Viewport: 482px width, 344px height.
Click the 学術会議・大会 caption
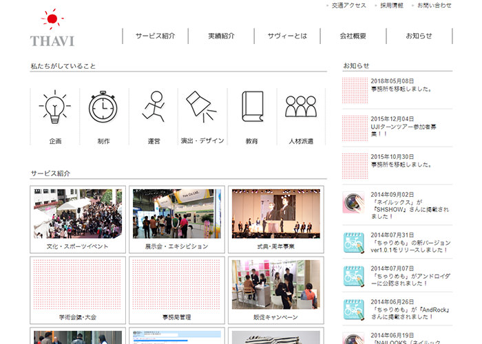[x=78, y=317]
